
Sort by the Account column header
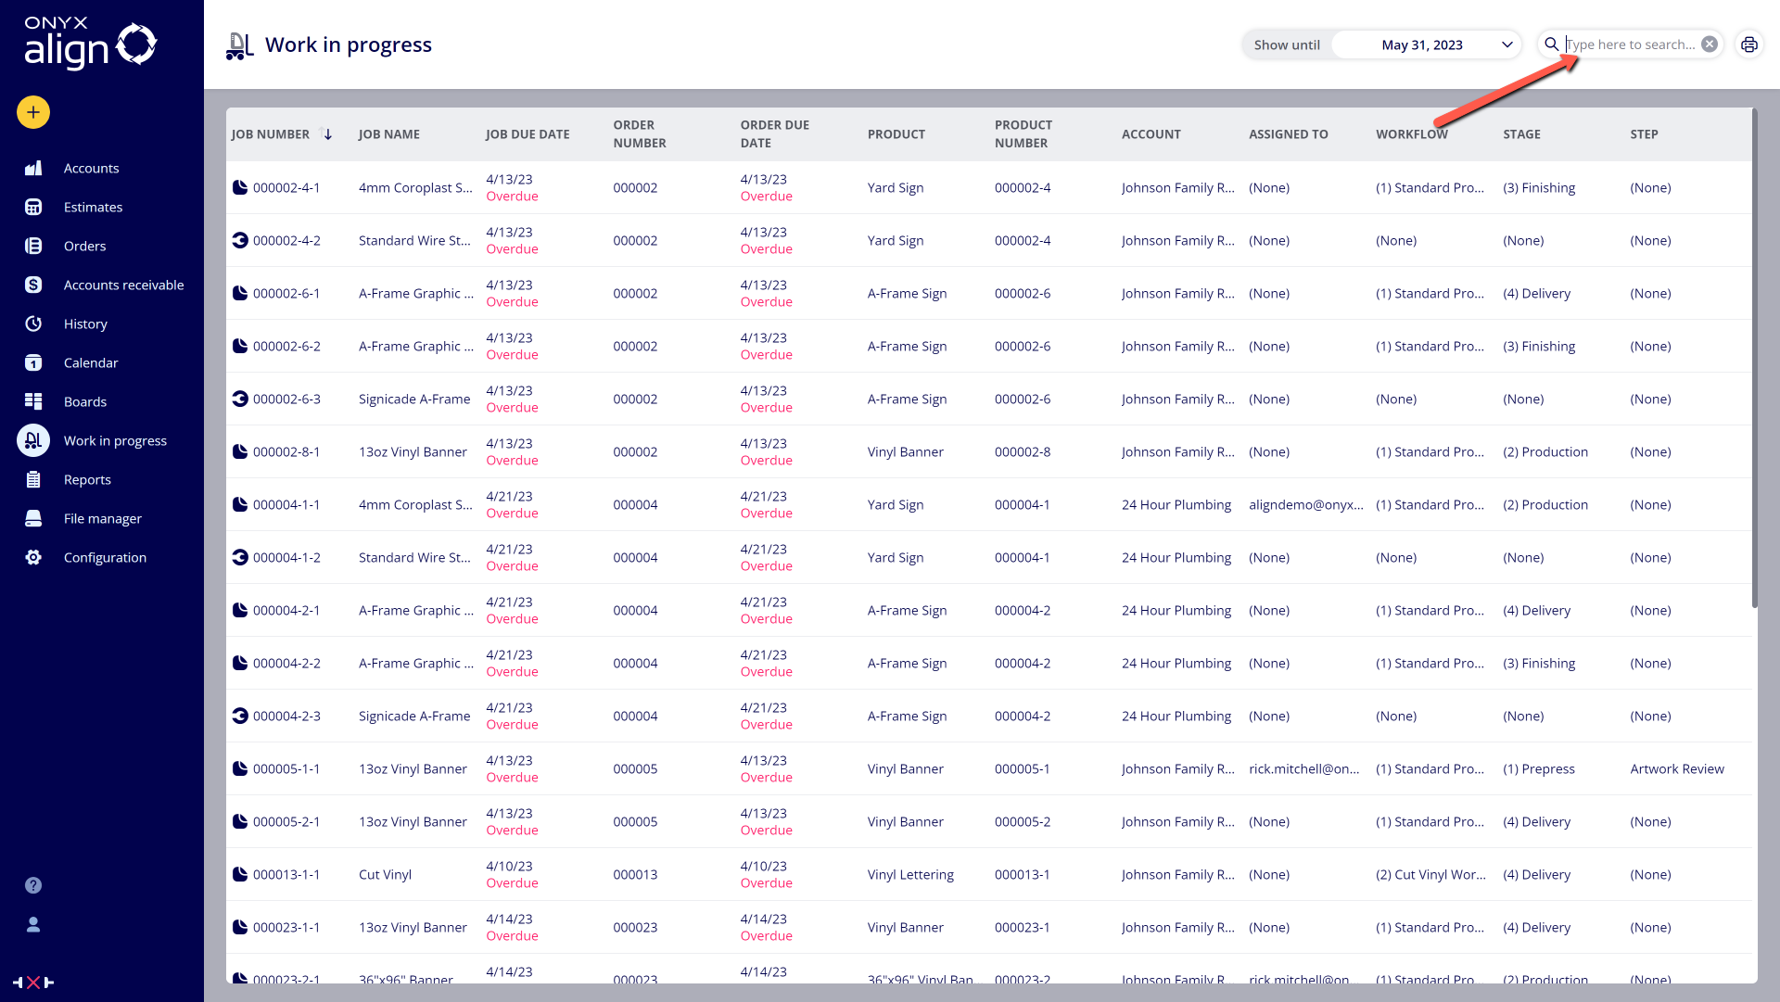[x=1151, y=134]
